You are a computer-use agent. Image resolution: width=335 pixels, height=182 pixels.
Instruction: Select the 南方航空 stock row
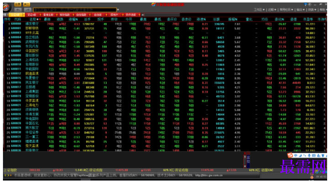click(x=165, y=128)
